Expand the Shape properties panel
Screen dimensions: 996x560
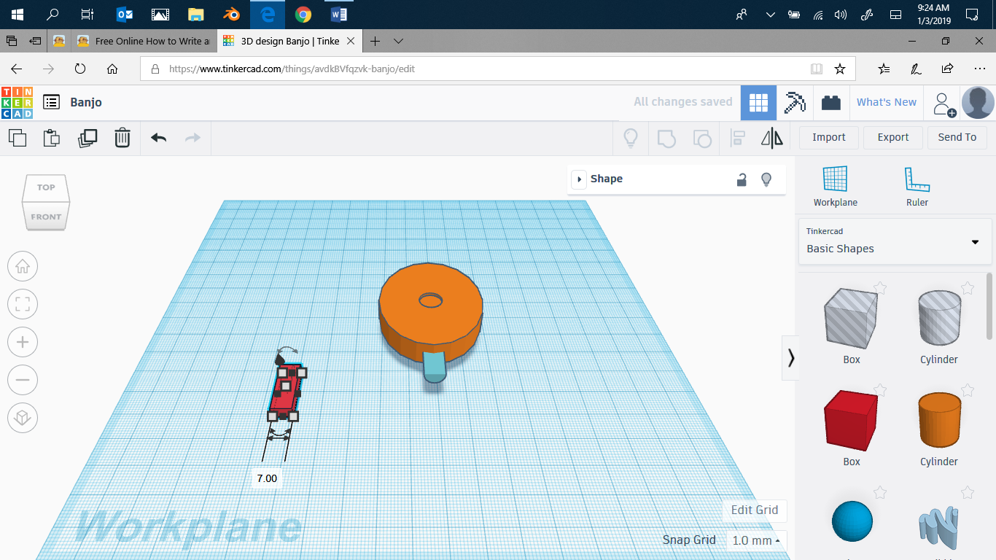[579, 179]
